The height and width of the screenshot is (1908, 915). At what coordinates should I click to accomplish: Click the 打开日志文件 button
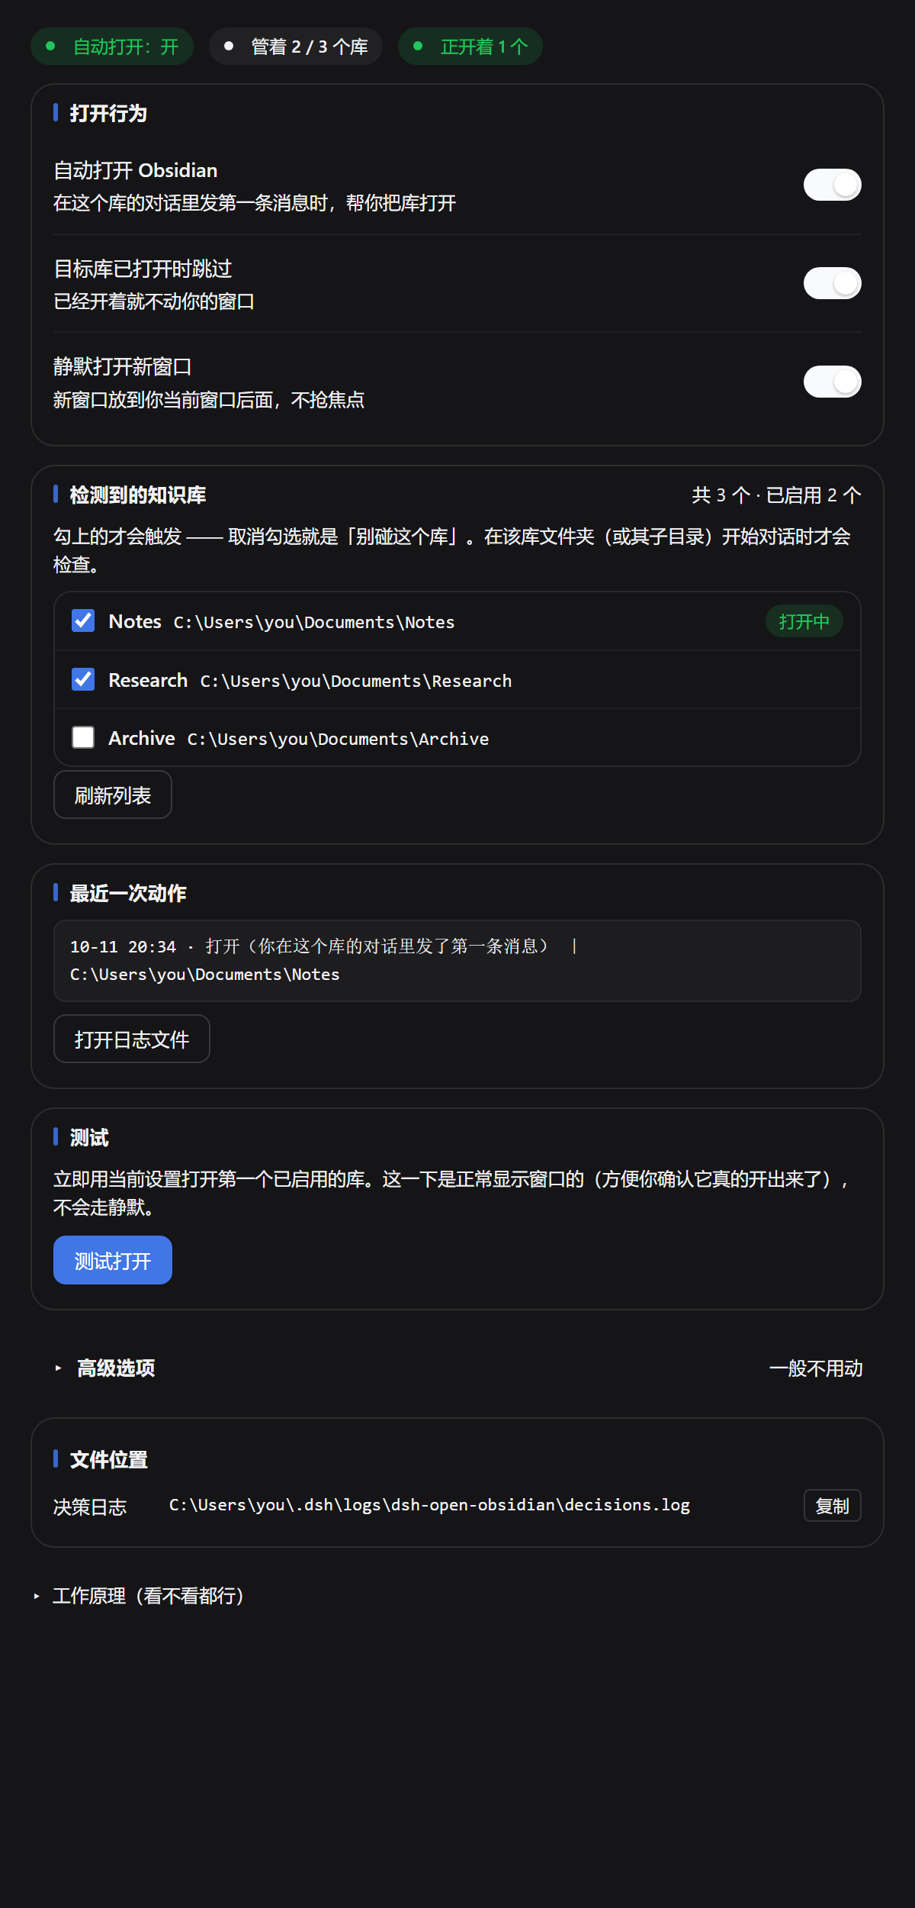[132, 1039]
